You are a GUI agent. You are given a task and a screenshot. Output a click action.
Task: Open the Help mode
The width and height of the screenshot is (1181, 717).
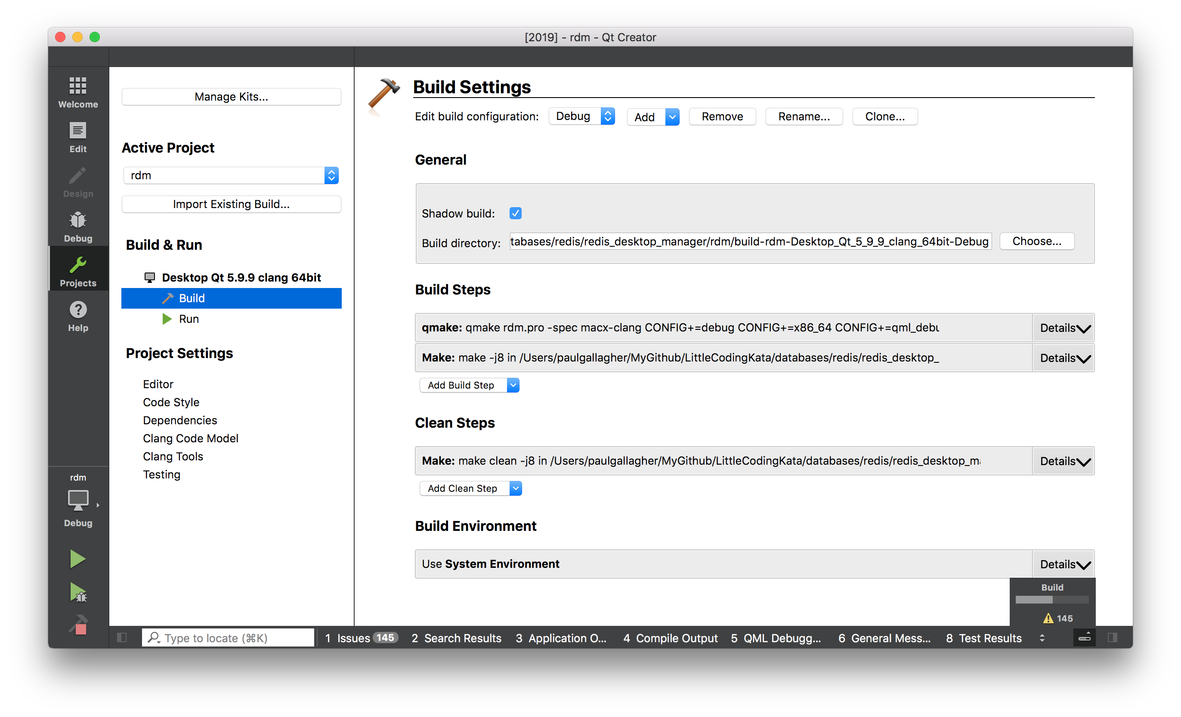click(77, 316)
